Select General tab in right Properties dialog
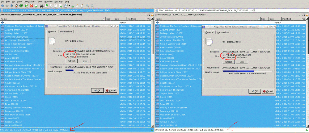This screenshot has height=133, width=309. [210, 32]
